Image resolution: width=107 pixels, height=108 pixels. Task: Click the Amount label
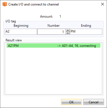tap(46, 17)
